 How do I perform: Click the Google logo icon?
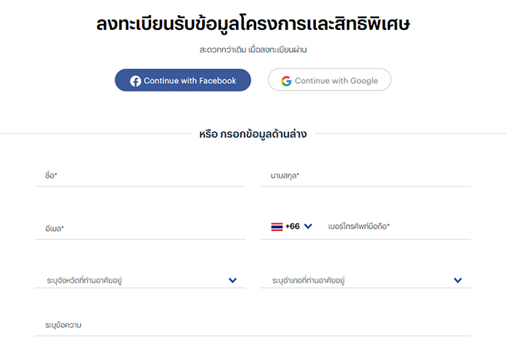click(286, 81)
